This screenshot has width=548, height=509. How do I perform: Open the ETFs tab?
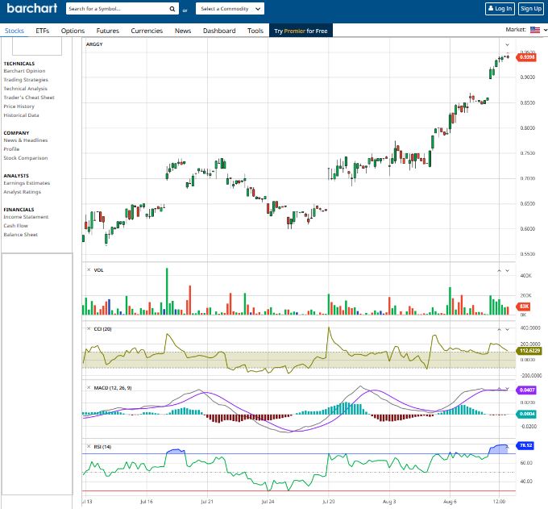[42, 31]
